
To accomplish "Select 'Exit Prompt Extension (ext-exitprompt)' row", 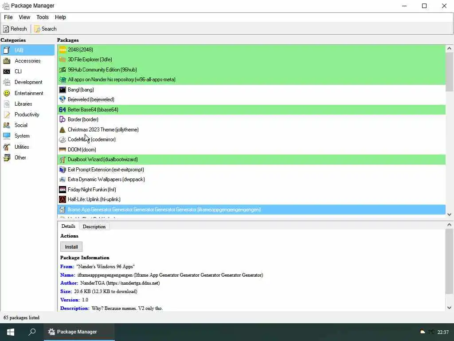I will pos(251,170).
